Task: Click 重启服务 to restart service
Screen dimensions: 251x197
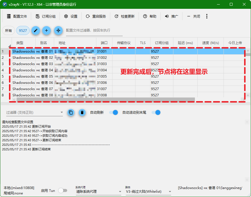Action: click(96, 16)
